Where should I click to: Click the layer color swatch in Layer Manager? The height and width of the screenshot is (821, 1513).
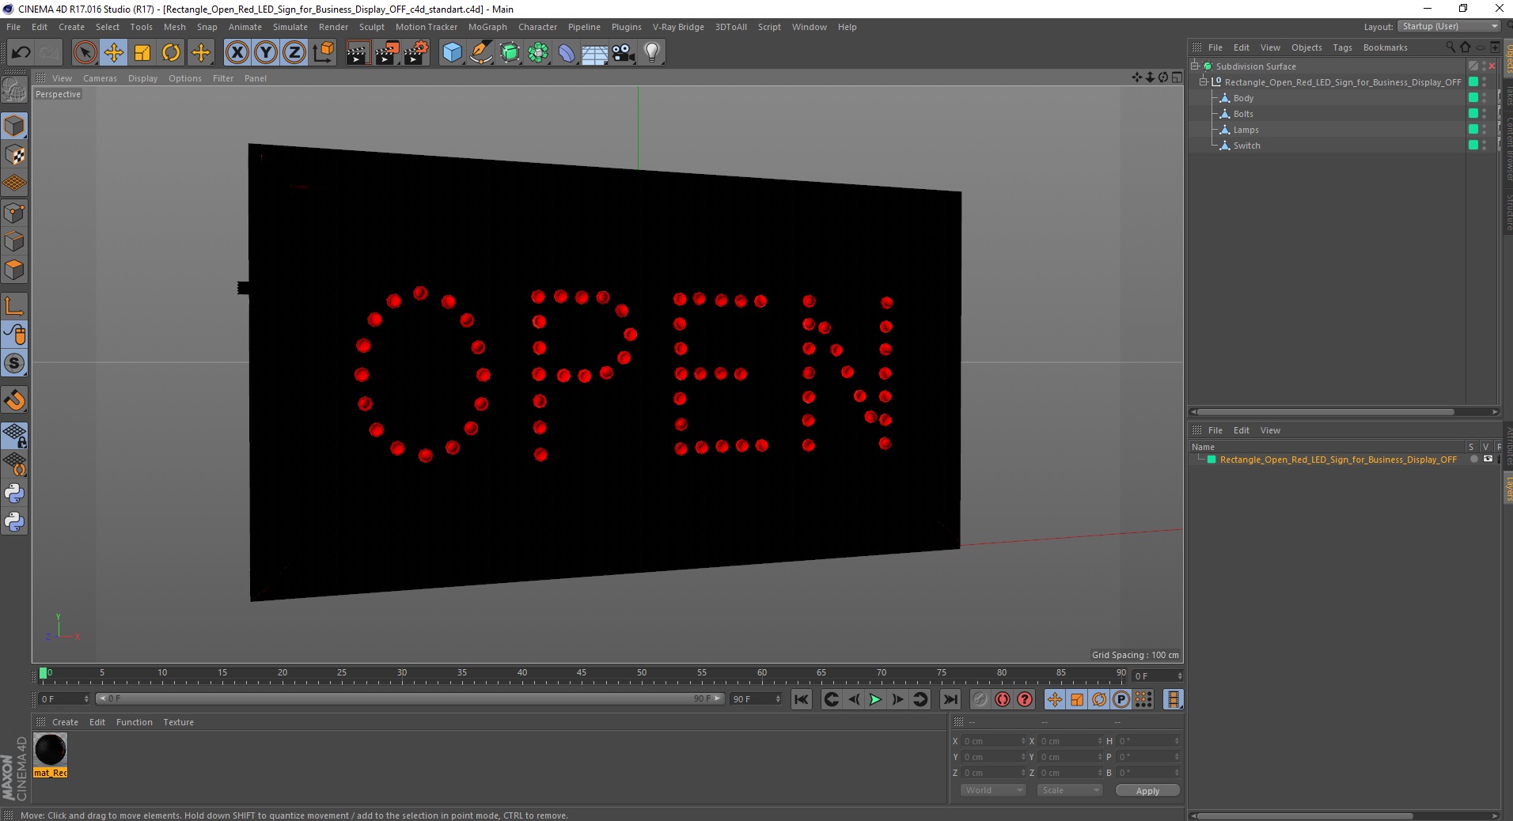[1212, 460]
